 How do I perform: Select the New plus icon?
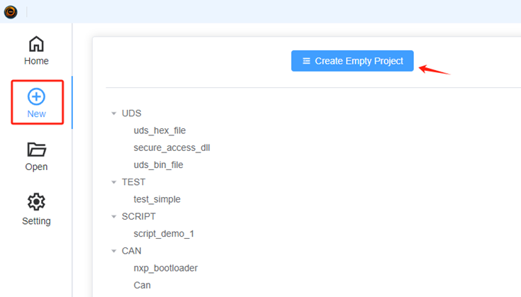coord(36,97)
